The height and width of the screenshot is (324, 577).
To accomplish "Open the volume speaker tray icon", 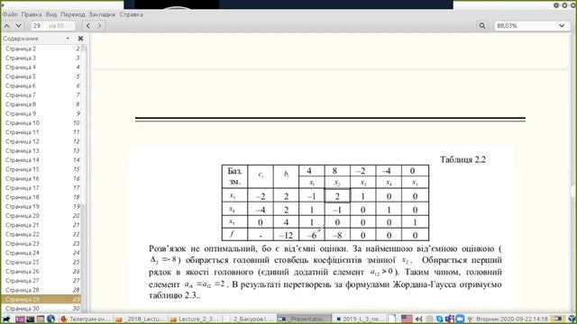I will (x=418, y=319).
